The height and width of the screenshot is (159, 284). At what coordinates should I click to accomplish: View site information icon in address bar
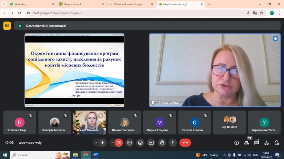[28, 13]
